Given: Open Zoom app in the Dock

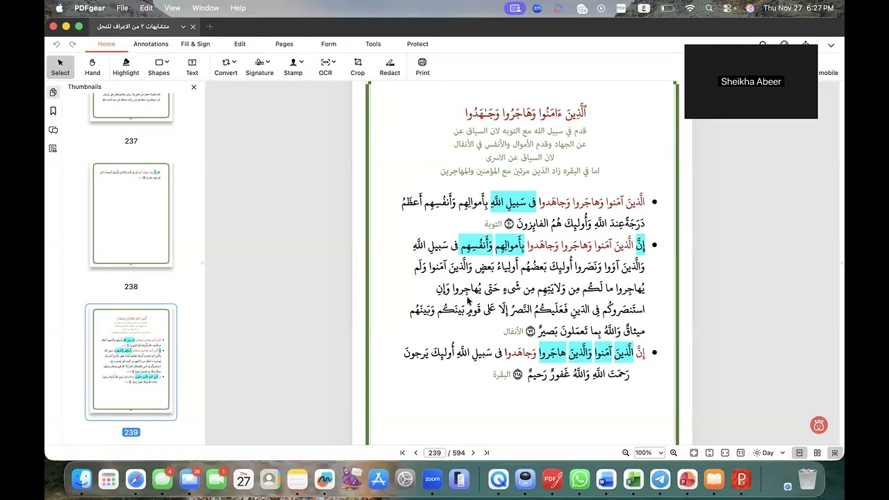Looking at the screenshot, I should 433,479.
